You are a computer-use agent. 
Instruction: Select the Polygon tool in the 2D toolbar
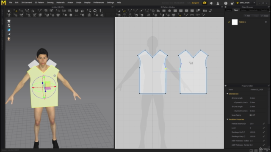pyautogui.click(x=158, y=11)
